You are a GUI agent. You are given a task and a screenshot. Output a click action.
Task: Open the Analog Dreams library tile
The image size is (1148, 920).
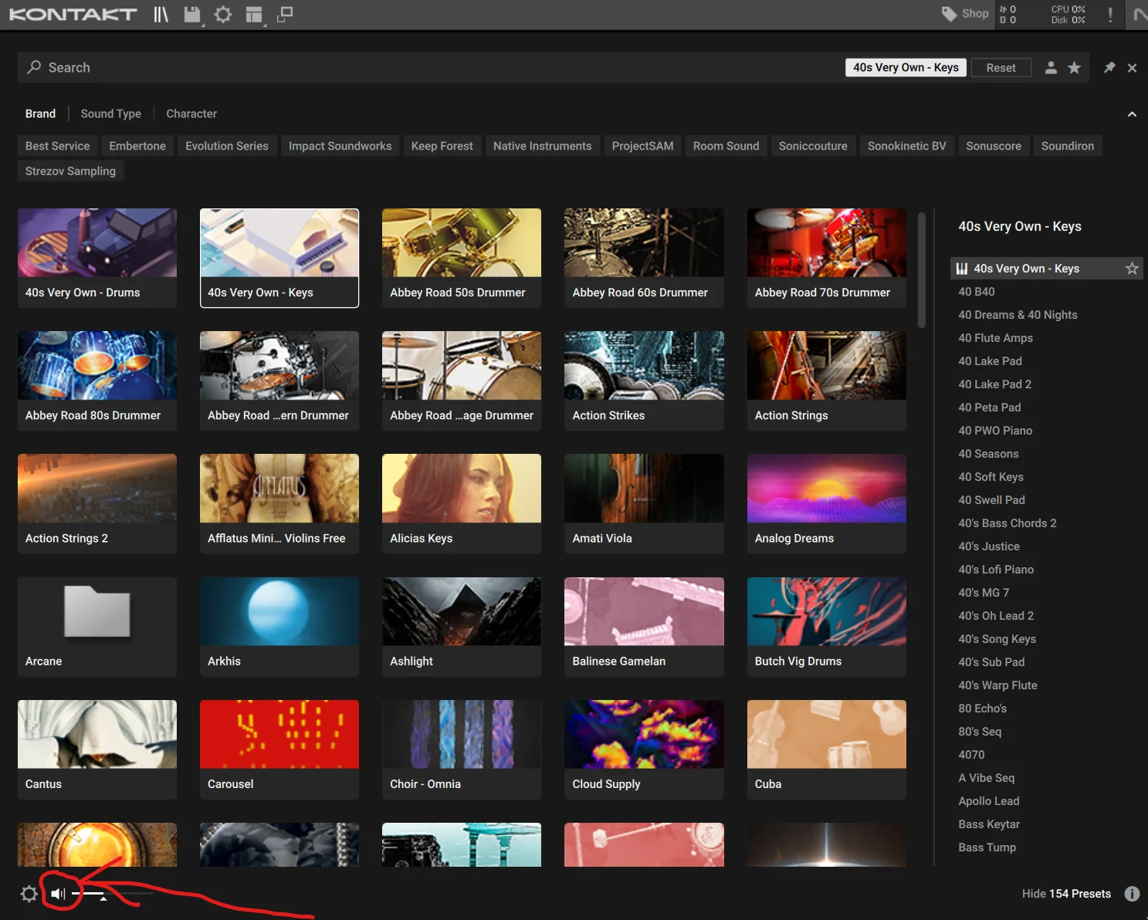826,504
